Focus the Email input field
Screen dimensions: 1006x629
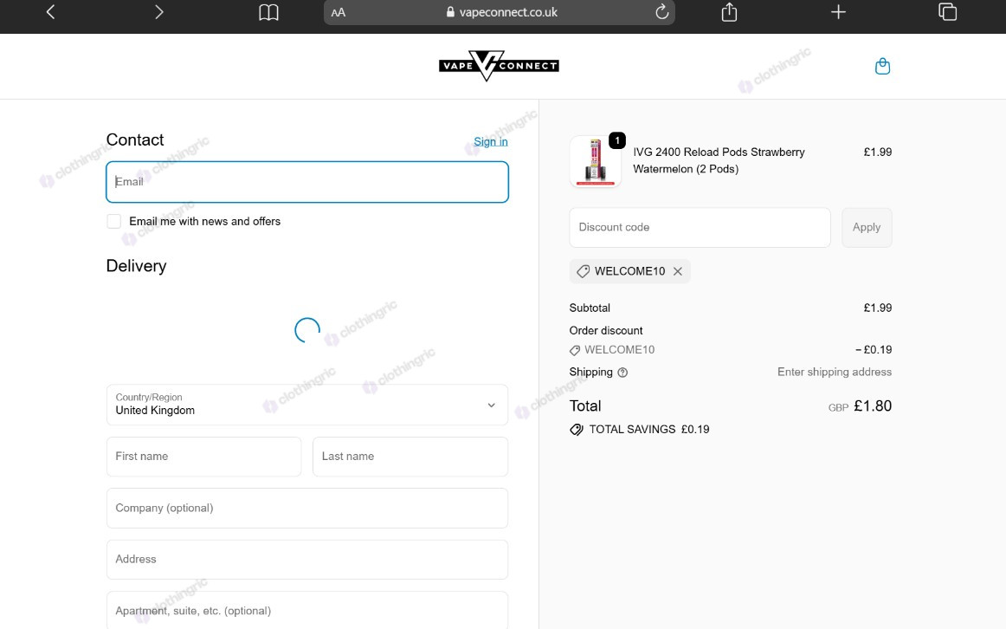(307, 182)
